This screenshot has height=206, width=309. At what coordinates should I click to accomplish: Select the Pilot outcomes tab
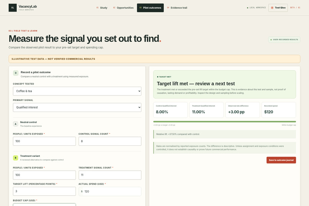pyautogui.click(x=150, y=8)
